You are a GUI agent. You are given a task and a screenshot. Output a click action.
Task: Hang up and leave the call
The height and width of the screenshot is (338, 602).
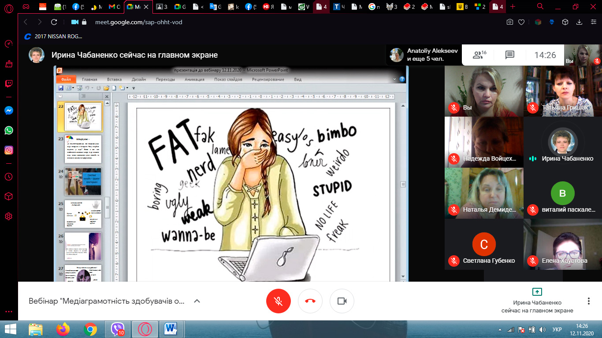coord(310,301)
